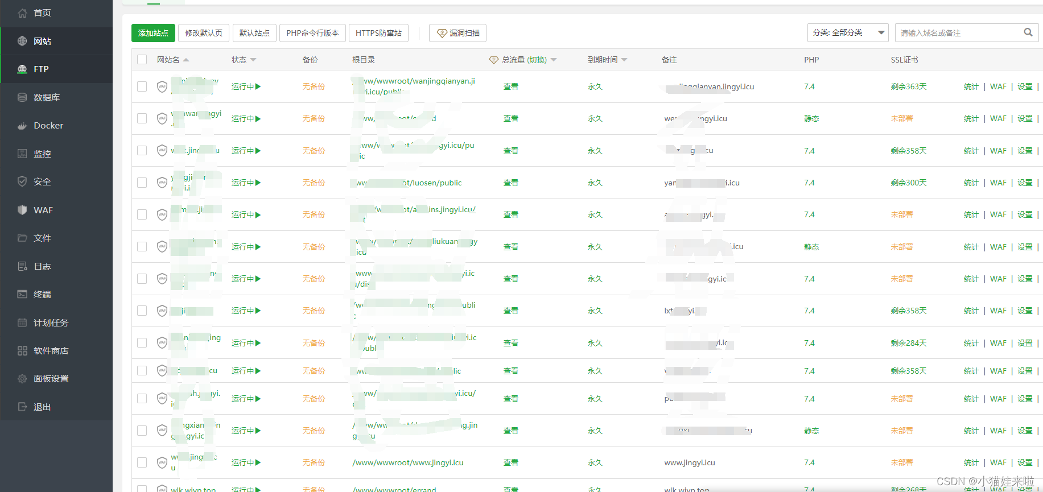Click the 备份 column header
This screenshot has width=1043, height=492.
click(x=310, y=60)
